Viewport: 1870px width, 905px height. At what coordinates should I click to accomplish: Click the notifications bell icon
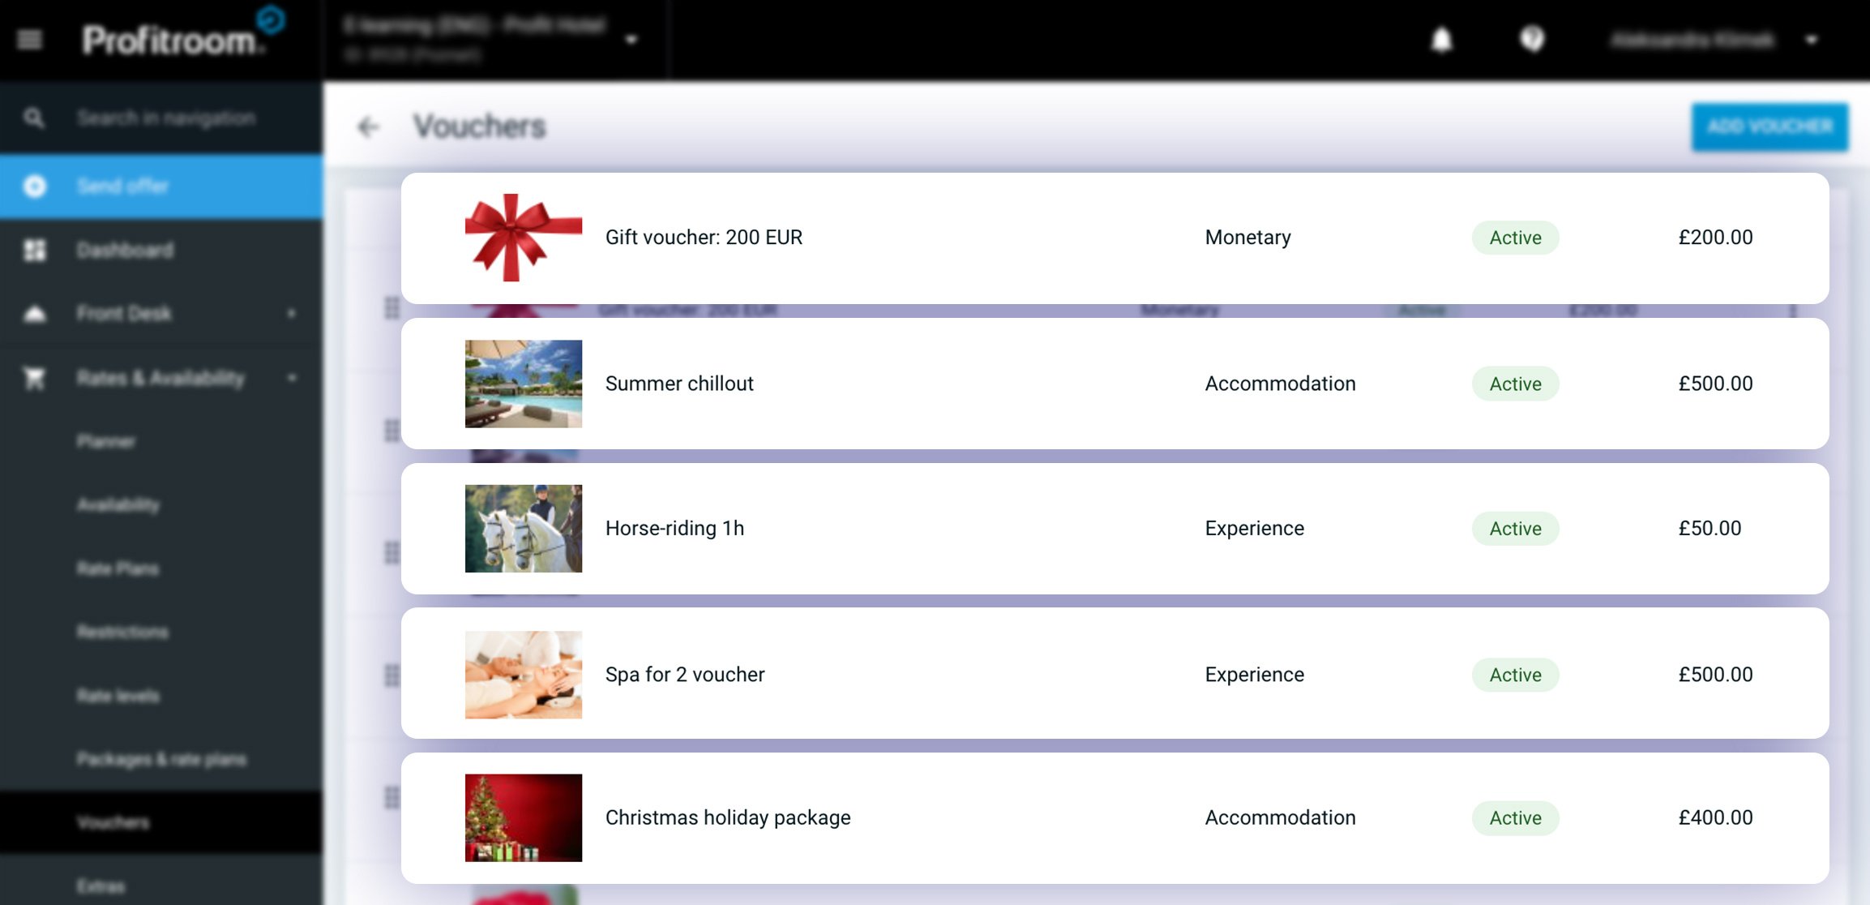click(1441, 39)
